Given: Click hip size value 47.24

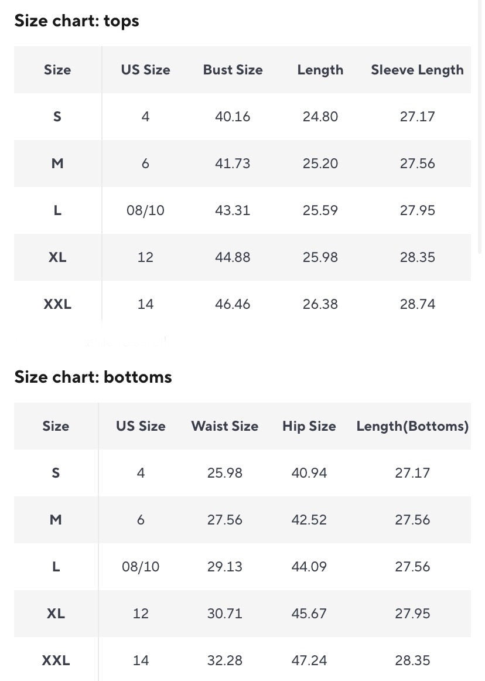Looking at the screenshot, I should tap(309, 660).
